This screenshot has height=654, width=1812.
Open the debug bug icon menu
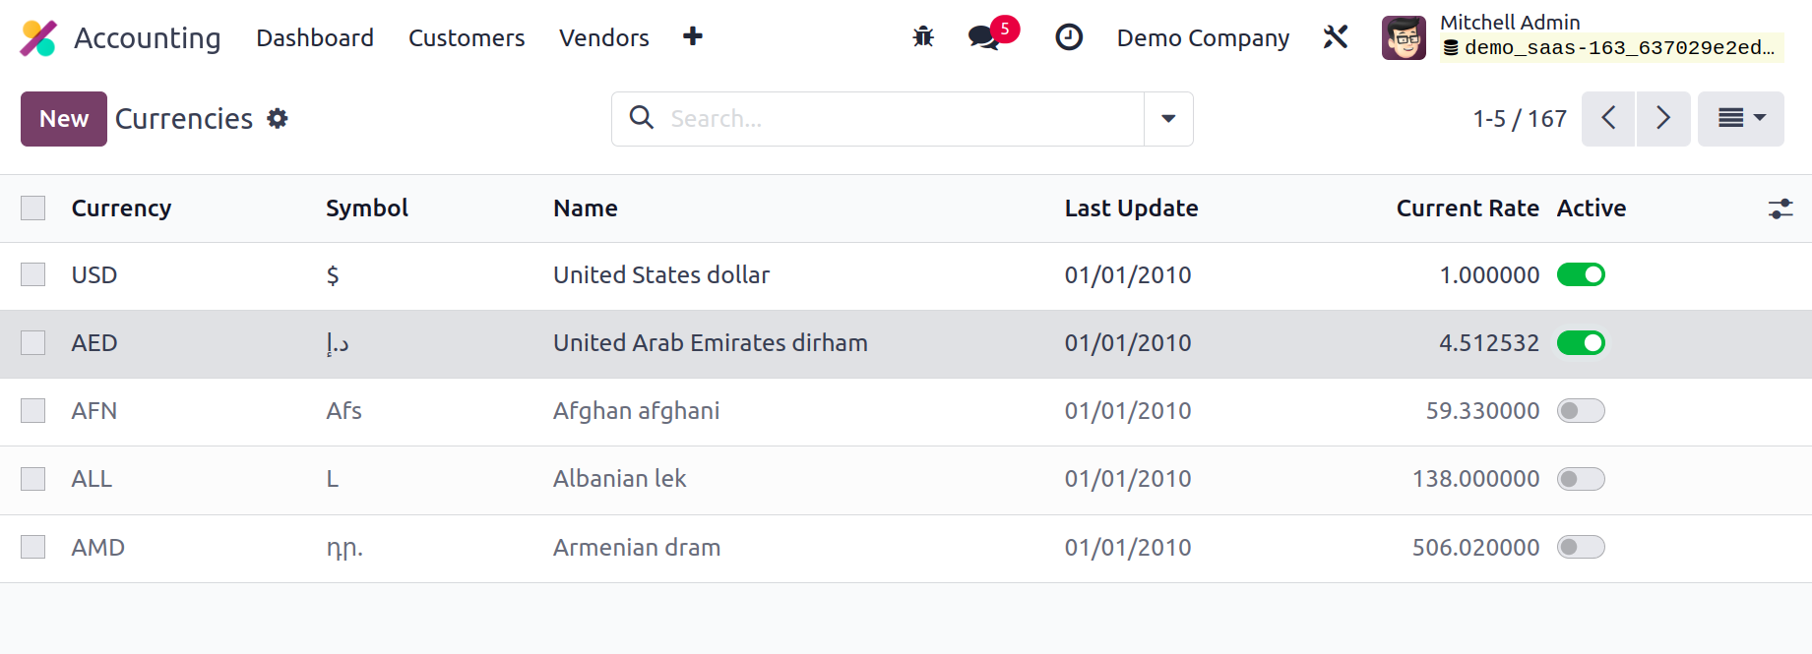(923, 37)
